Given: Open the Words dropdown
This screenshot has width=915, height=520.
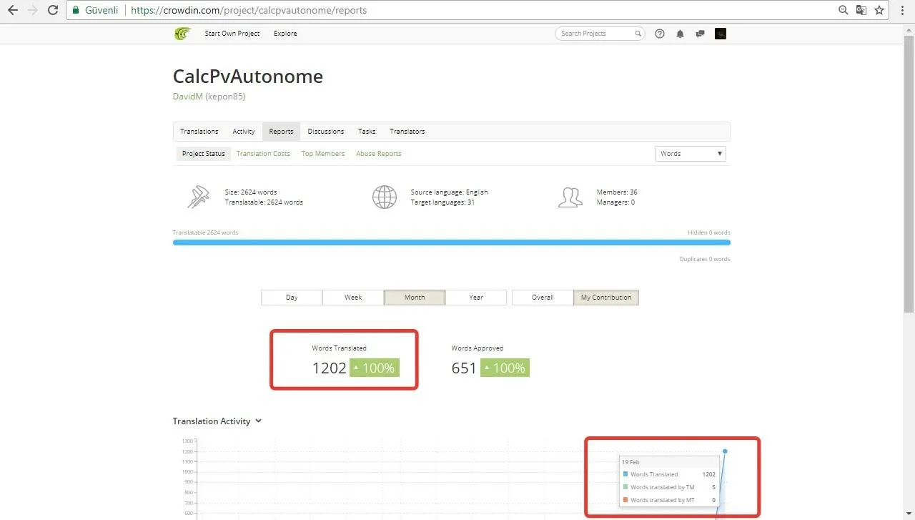Looking at the screenshot, I should pyautogui.click(x=691, y=154).
